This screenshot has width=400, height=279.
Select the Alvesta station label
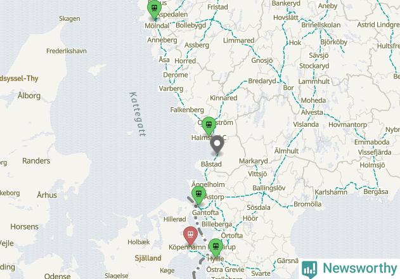(312, 112)
